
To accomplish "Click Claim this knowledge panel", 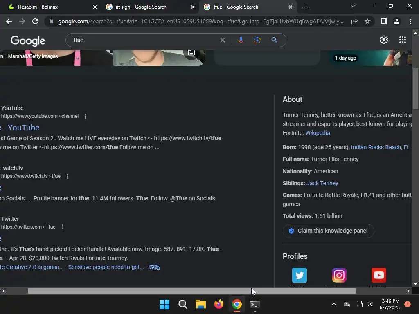I will [x=328, y=231].
